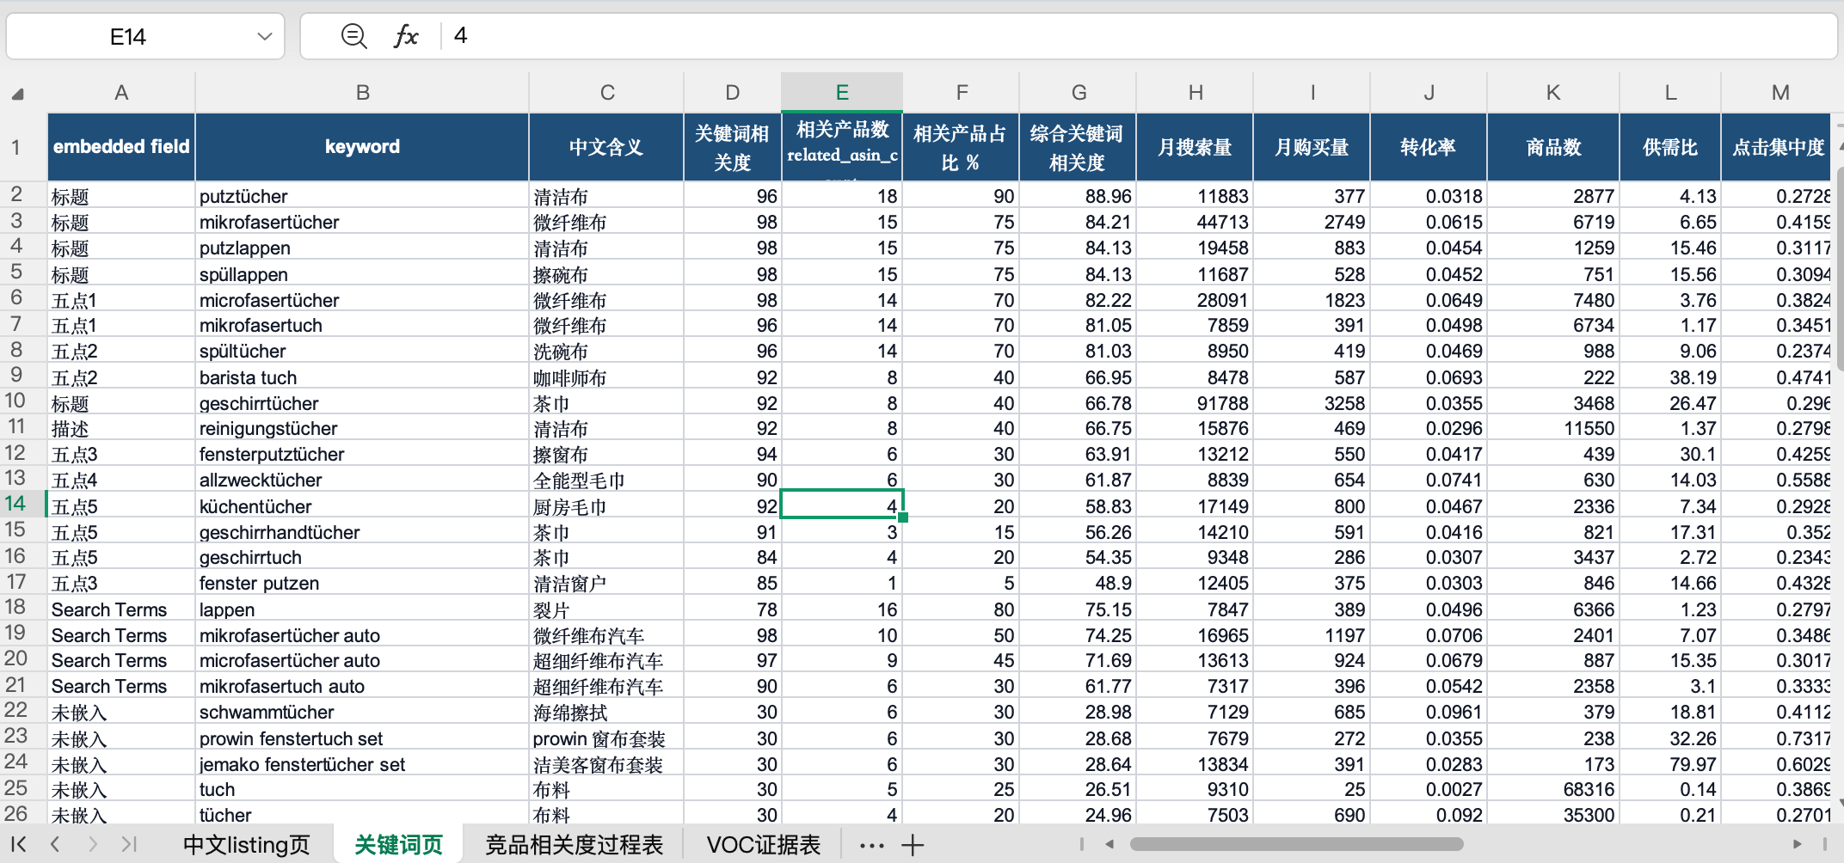1844x863 pixels.
Task: Click the 转化率 header cell
Action: [1429, 147]
